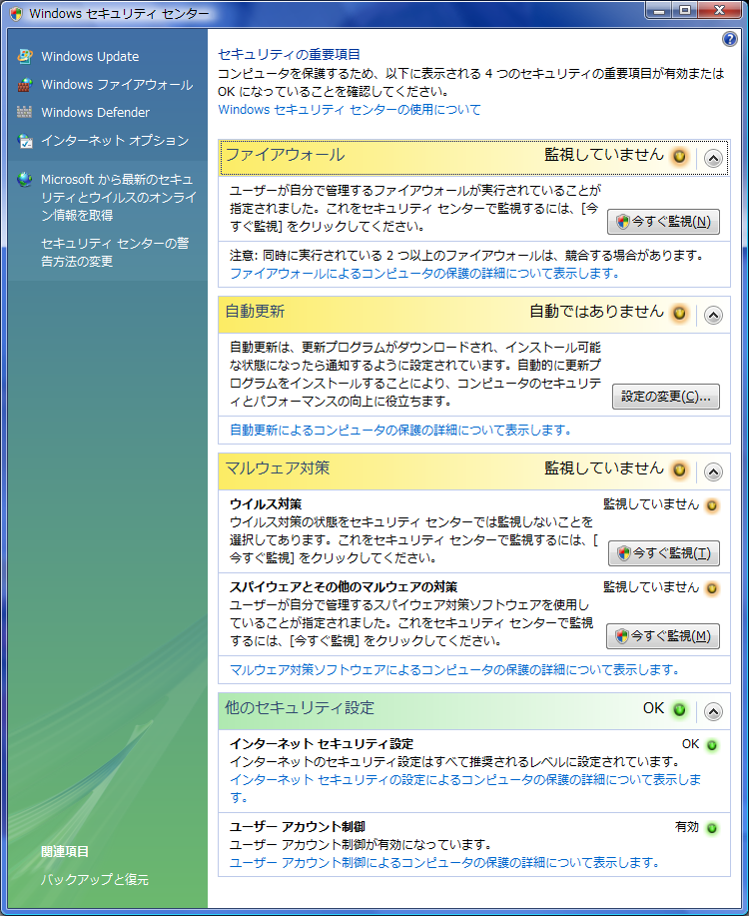Click the green 有効 light for ユーザー アカウント制御

pyautogui.click(x=712, y=828)
